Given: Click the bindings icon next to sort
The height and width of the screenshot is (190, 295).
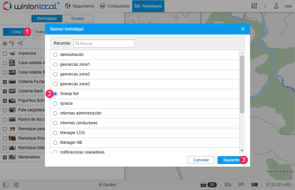Looking at the screenshot, I should (20, 43).
